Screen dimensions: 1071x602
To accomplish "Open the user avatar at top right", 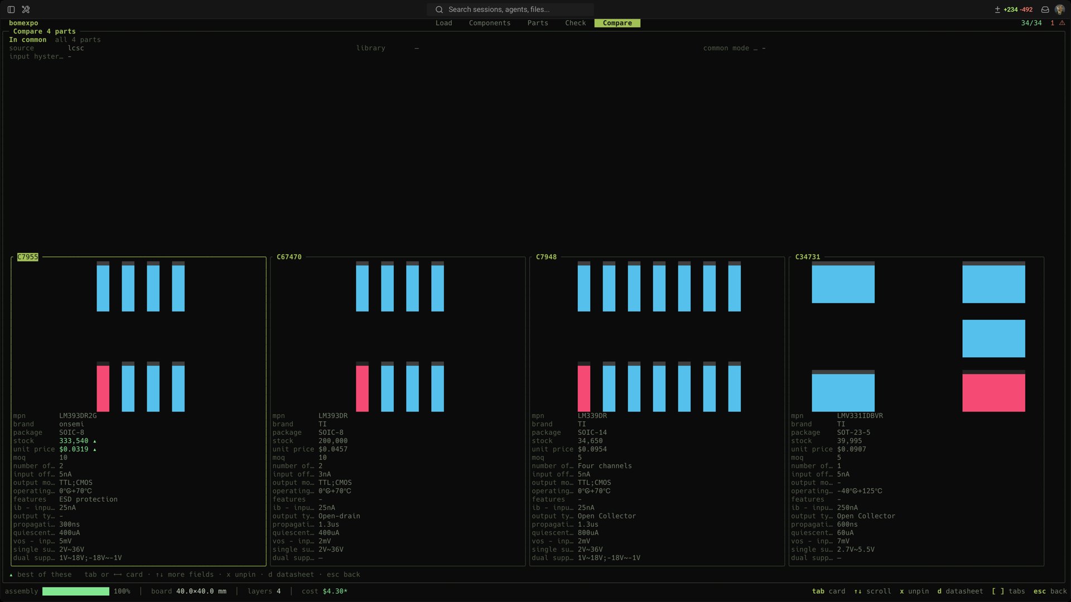I will [1060, 9].
